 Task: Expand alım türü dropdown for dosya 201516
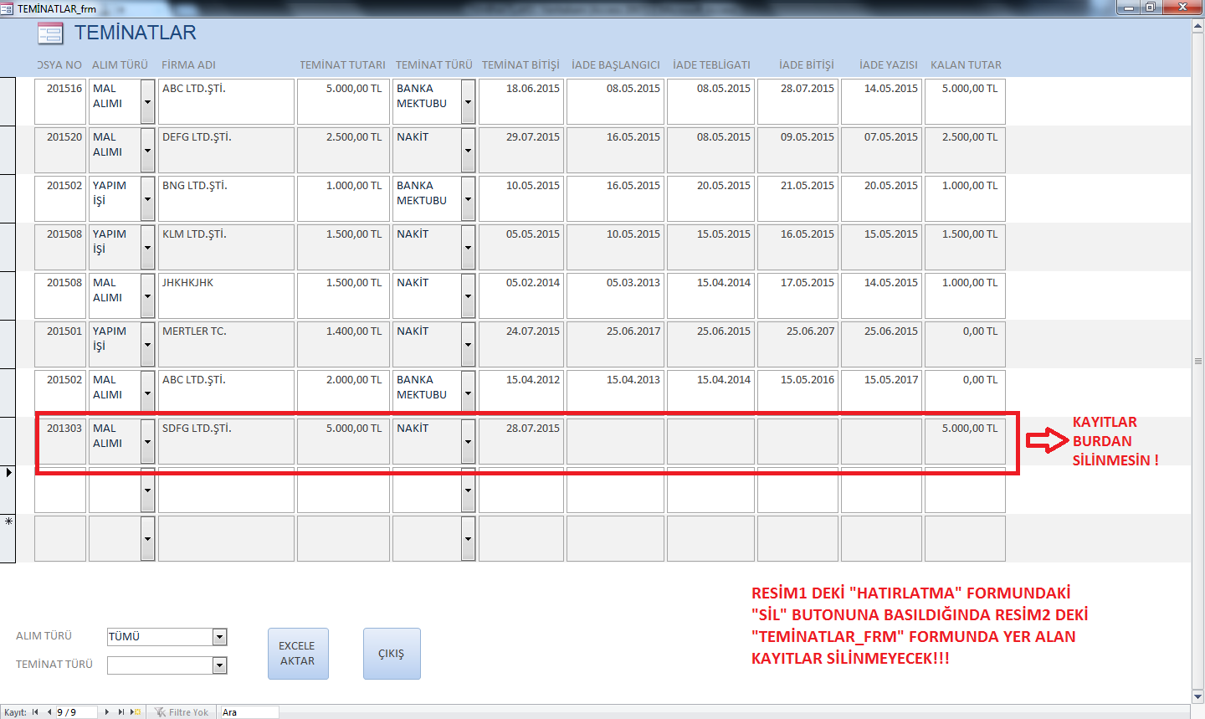[147, 102]
